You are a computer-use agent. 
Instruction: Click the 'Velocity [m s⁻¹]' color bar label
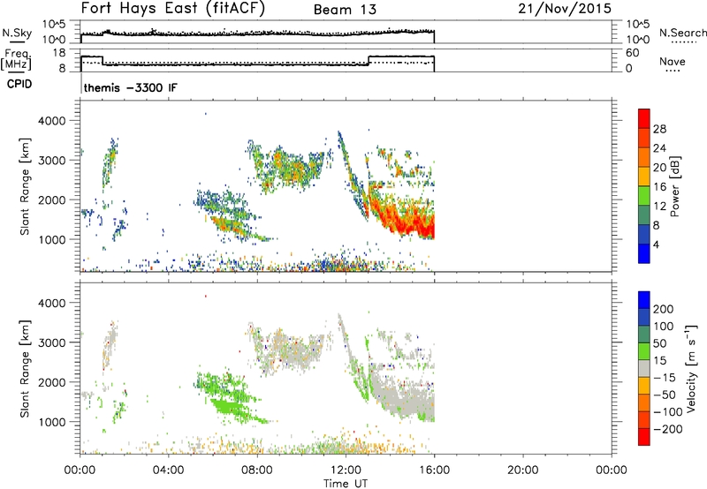coord(691,368)
